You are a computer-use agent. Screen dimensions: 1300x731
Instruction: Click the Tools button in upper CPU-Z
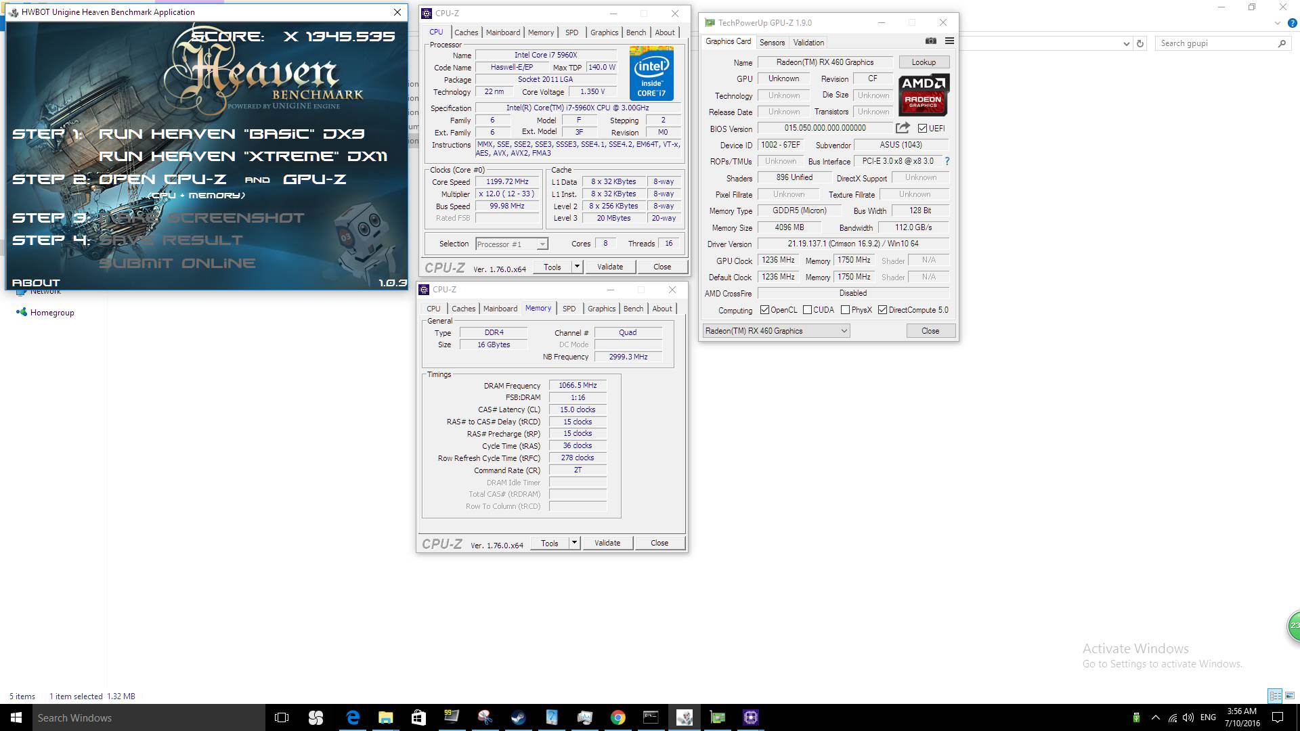pos(552,267)
